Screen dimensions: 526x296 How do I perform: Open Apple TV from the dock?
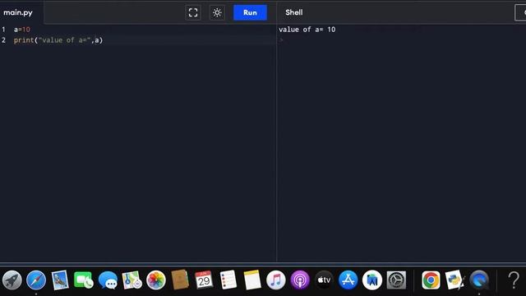(x=324, y=280)
